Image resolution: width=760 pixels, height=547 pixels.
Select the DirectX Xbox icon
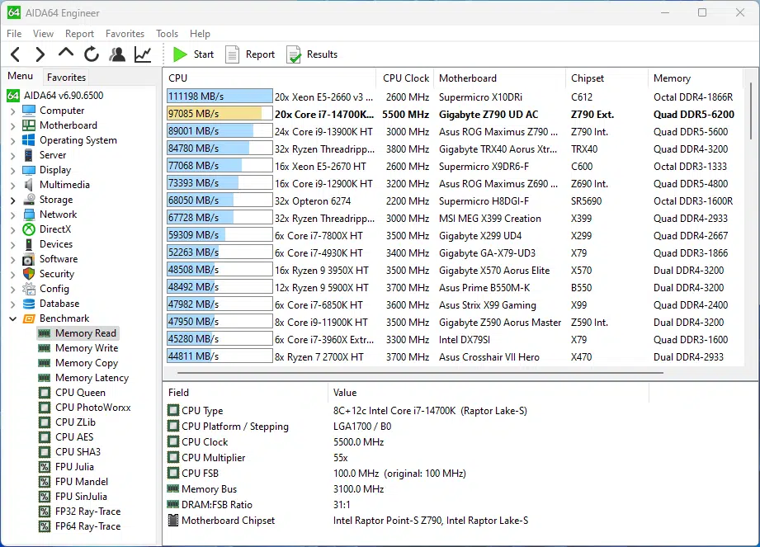[29, 229]
